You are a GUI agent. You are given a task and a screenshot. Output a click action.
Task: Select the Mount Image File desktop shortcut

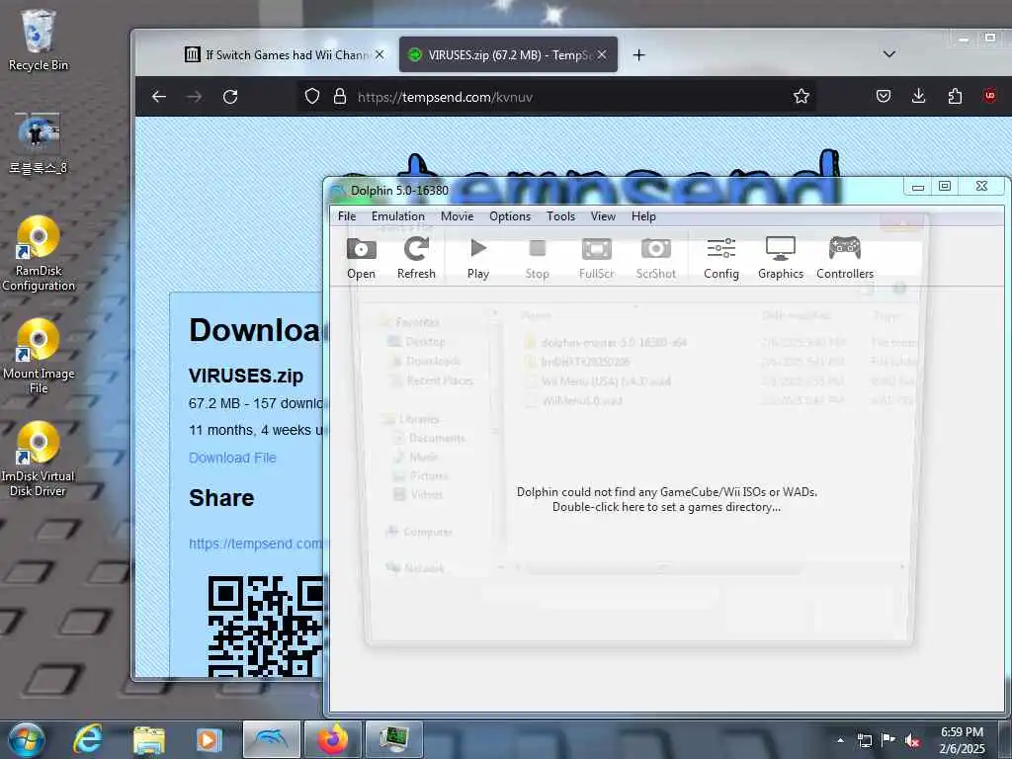(x=39, y=357)
